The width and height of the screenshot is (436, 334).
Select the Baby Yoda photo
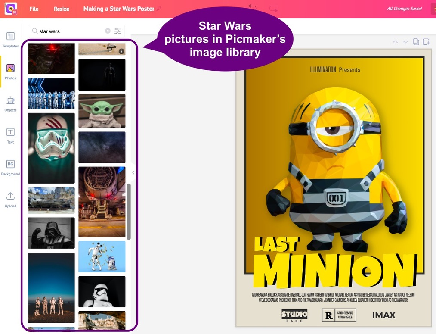coord(102,111)
